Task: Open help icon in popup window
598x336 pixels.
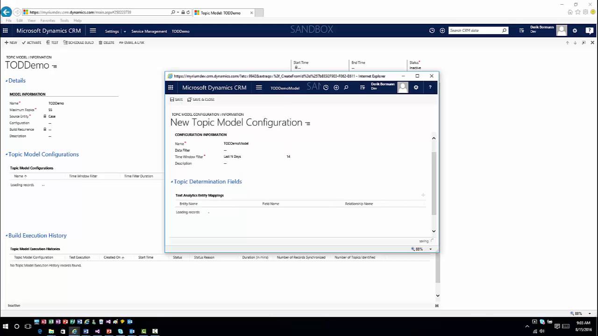Action: (x=430, y=87)
